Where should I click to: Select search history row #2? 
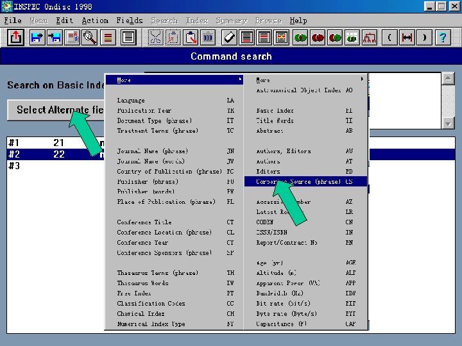click(x=55, y=154)
